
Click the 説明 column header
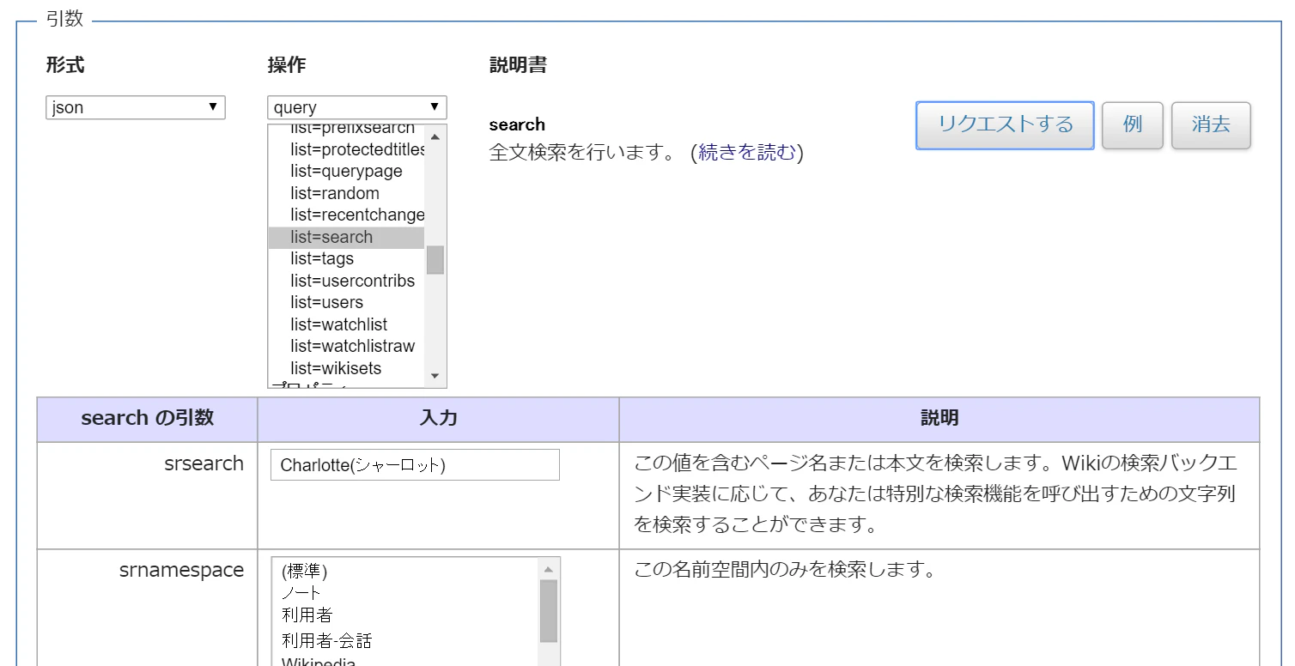939,418
